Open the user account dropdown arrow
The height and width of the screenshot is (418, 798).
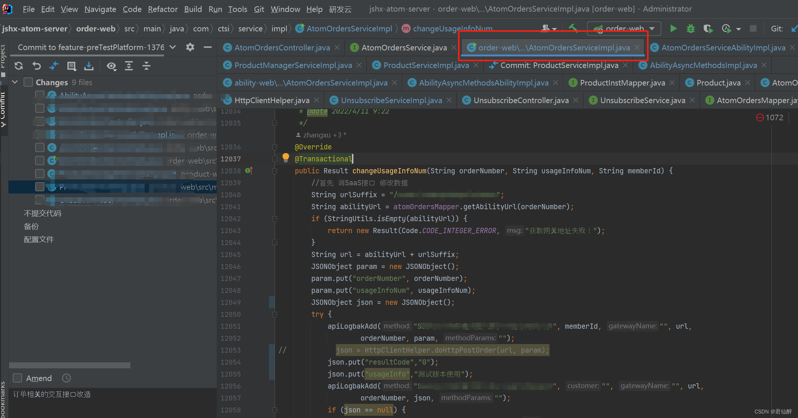tap(554, 29)
